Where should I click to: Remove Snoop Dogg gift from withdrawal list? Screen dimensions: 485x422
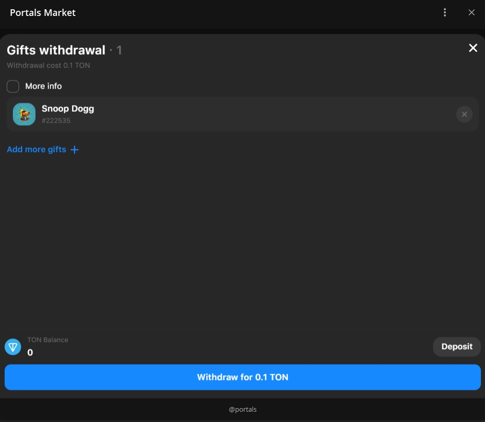464,114
